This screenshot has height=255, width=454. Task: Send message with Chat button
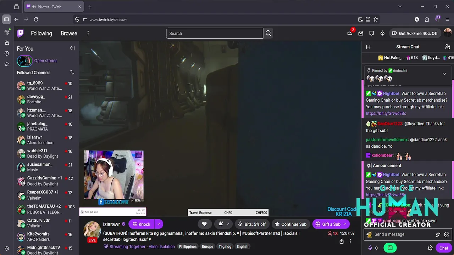(444, 248)
